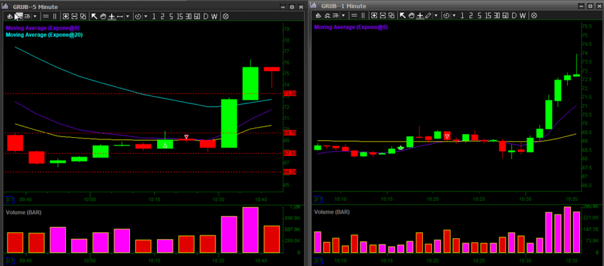Click vertical lines icon in 1 Minute toolbar
The height and width of the screenshot is (266, 604).
(x=363, y=16)
